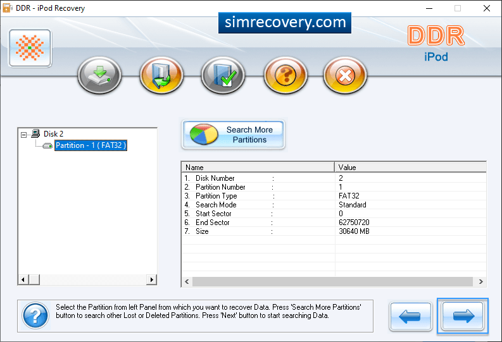The width and height of the screenshot is (502, 342).
Task: Click the book with green checkmark icon
Action: (223, 75)
